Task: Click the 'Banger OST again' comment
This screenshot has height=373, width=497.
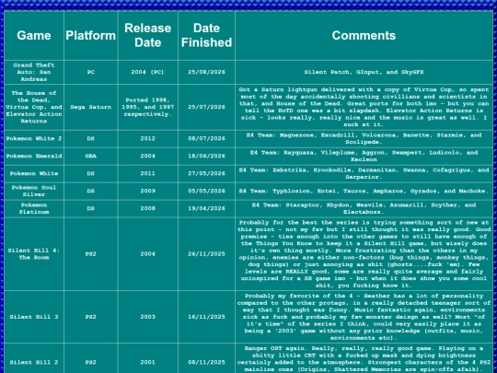Action: click(364, 358)
